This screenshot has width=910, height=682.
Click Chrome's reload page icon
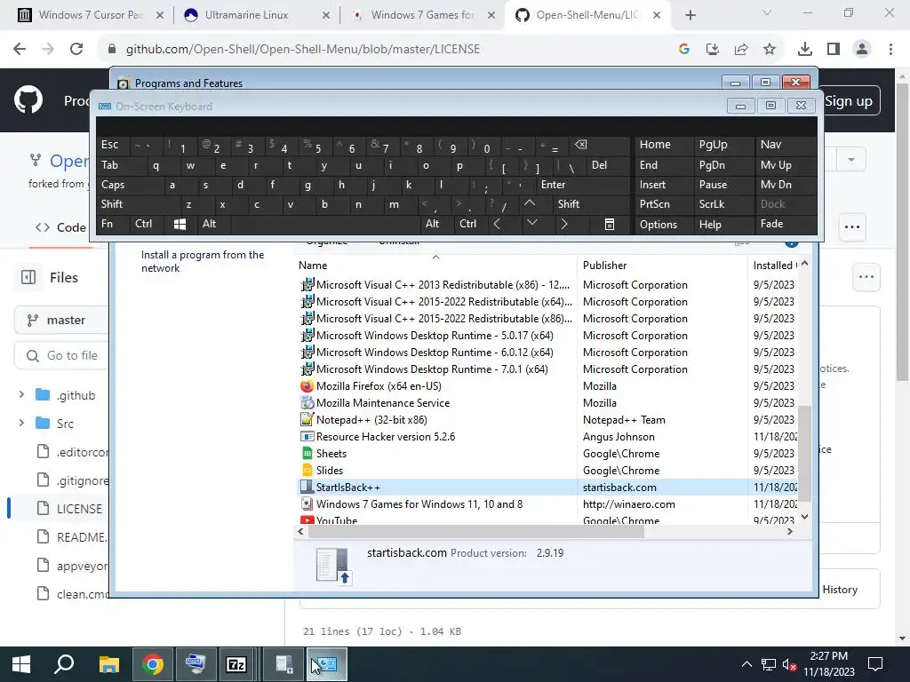[76, 50]
